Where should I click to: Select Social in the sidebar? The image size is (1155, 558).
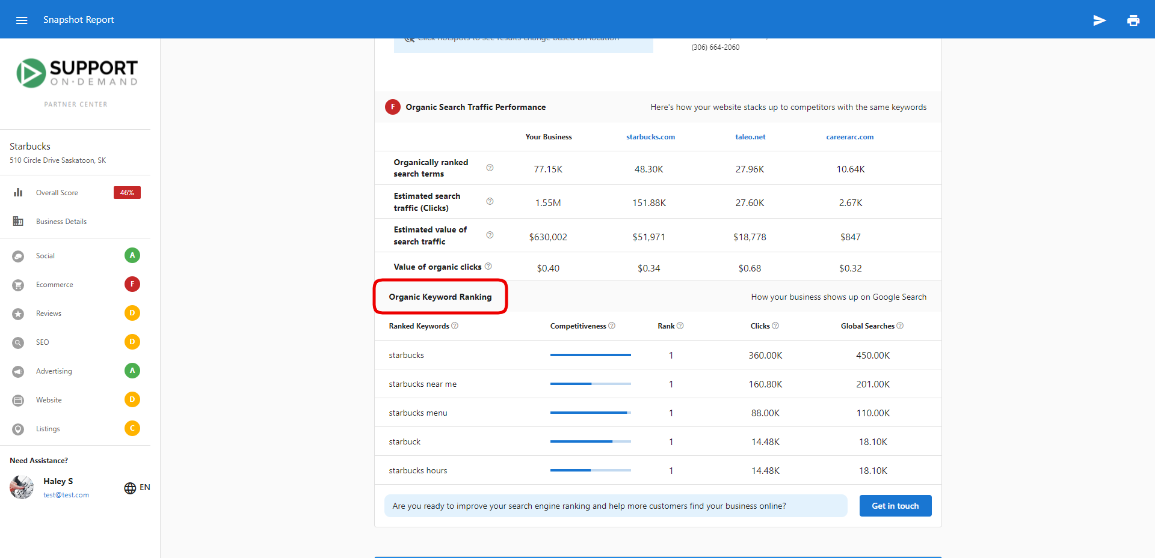click(x=45, y=256)
